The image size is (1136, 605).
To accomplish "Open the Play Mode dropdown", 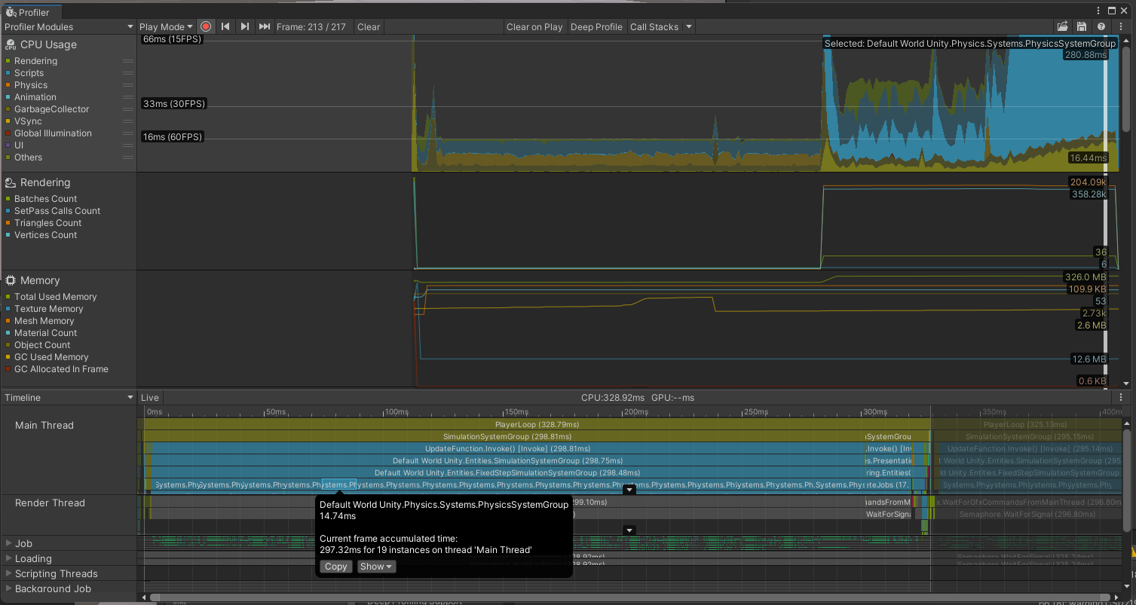I will pyautogui.click(x=165, y=26).
